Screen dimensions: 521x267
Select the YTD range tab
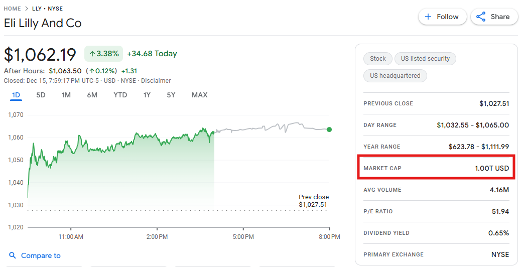(x=120, y=95)
